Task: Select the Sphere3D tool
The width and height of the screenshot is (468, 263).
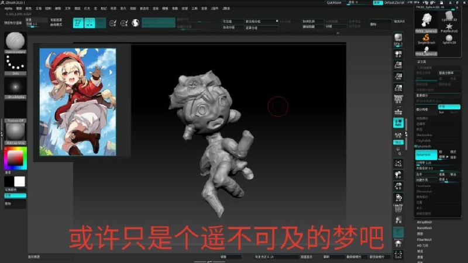Action: 449,39
